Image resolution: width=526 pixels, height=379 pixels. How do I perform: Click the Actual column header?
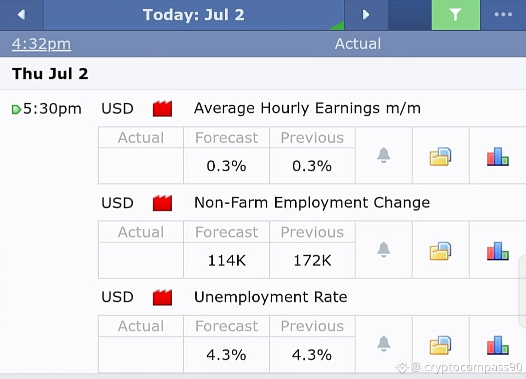pos(358,44)
